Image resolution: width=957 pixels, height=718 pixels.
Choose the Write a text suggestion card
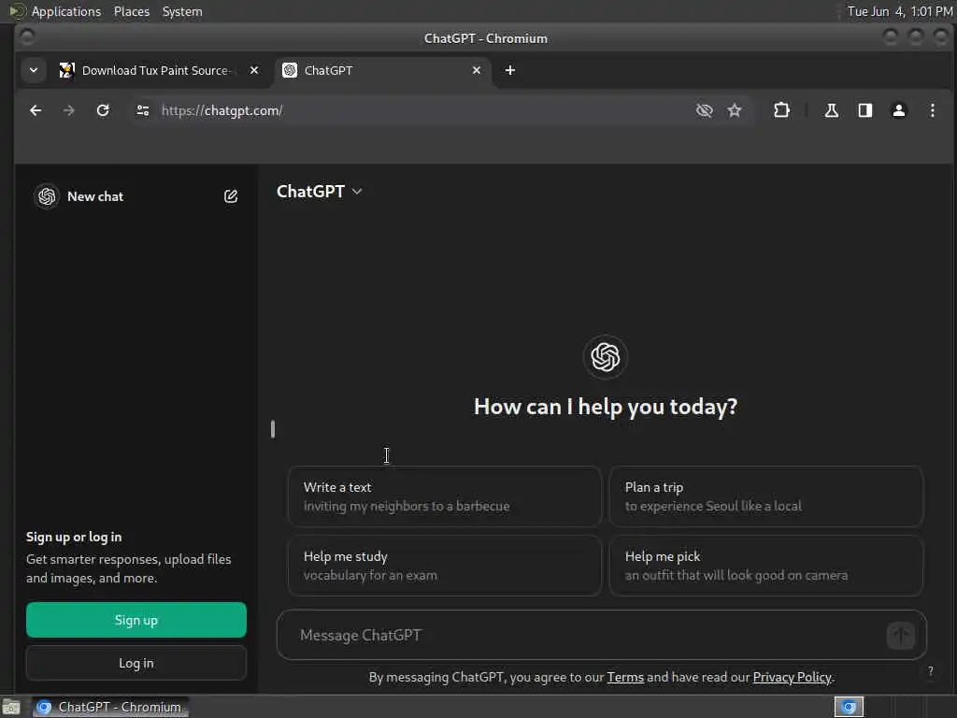[444, 496]
